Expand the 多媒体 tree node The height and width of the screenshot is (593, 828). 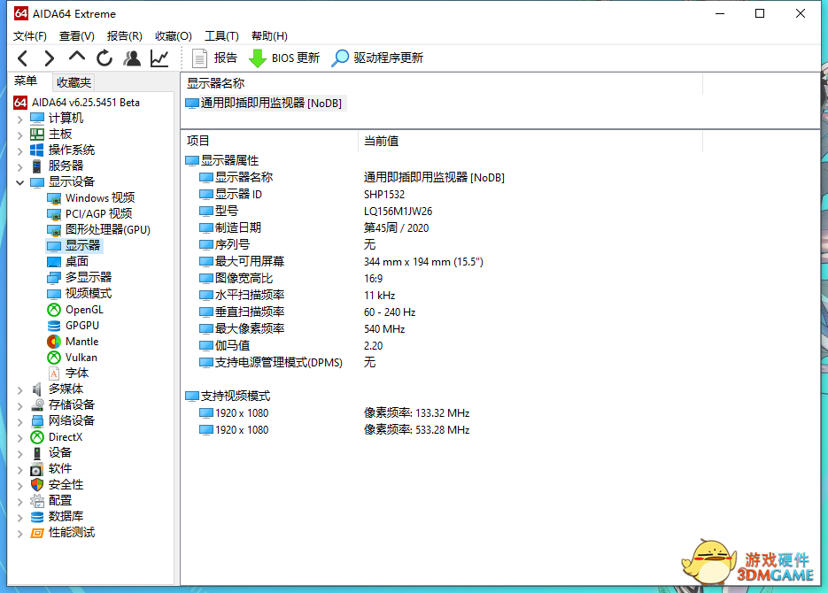pos(20,390)
